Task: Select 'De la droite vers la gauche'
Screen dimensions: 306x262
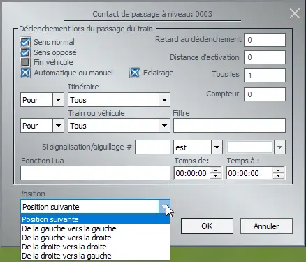Action: point(95,256)
